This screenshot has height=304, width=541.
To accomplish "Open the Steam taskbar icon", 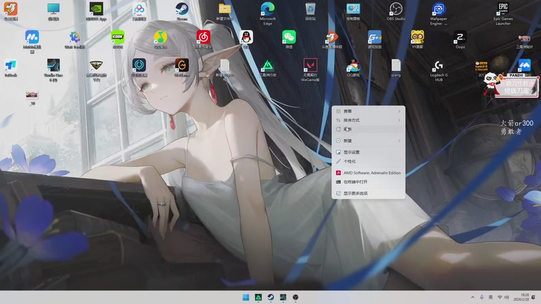I will coord(270,297).
